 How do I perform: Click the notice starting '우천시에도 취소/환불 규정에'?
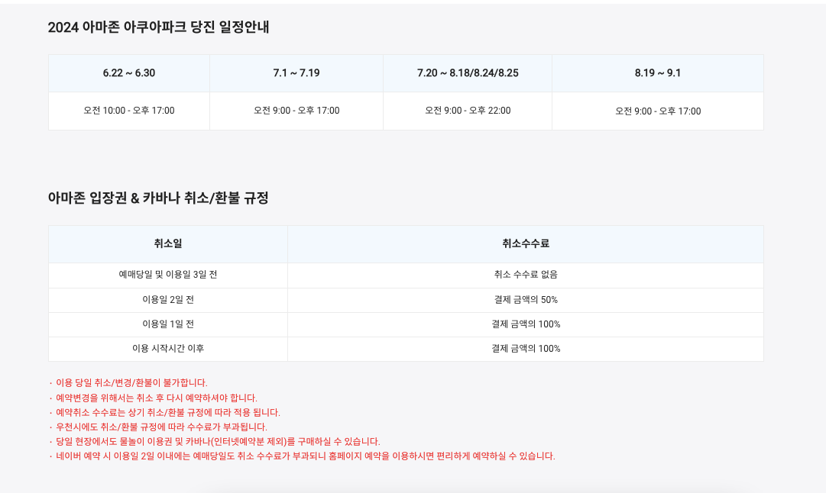pos(161,427)
